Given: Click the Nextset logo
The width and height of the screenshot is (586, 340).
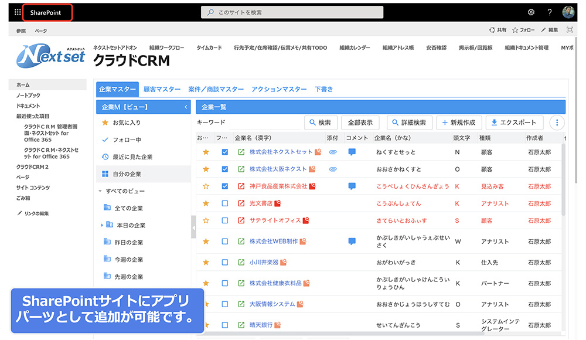Looking at the screenshot, I should pos(51,56).
